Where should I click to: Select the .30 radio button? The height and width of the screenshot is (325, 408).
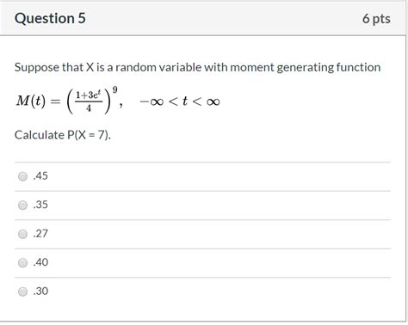(22, 291)
